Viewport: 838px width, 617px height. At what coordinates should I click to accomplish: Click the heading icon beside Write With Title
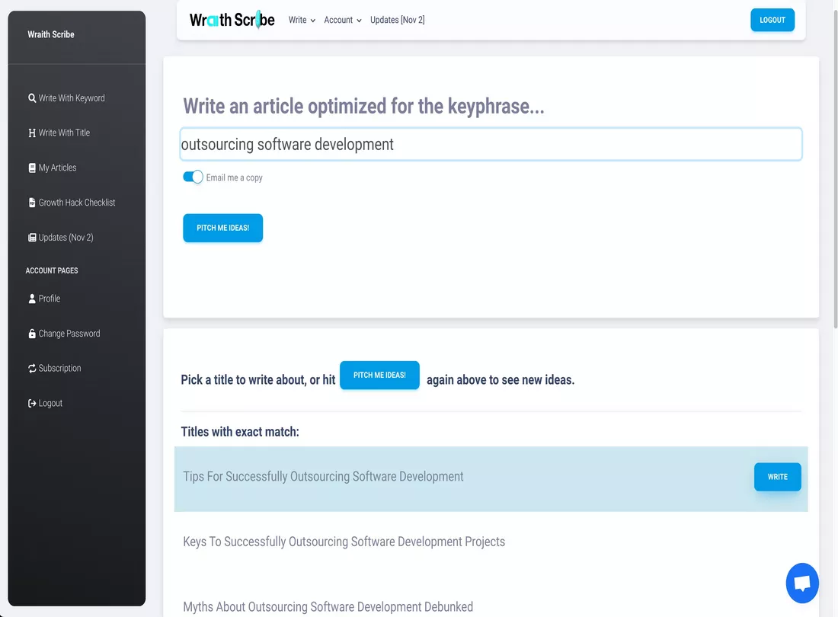[x=32, y=133]
